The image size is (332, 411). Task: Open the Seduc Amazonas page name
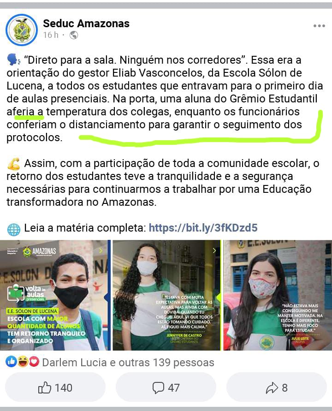[x=86, y=24]
